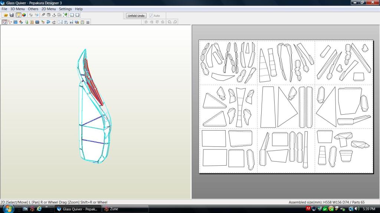This screenshot has height=213, width=380.
Task: Click the Save floppy disk icon
Action: point(12,15)
